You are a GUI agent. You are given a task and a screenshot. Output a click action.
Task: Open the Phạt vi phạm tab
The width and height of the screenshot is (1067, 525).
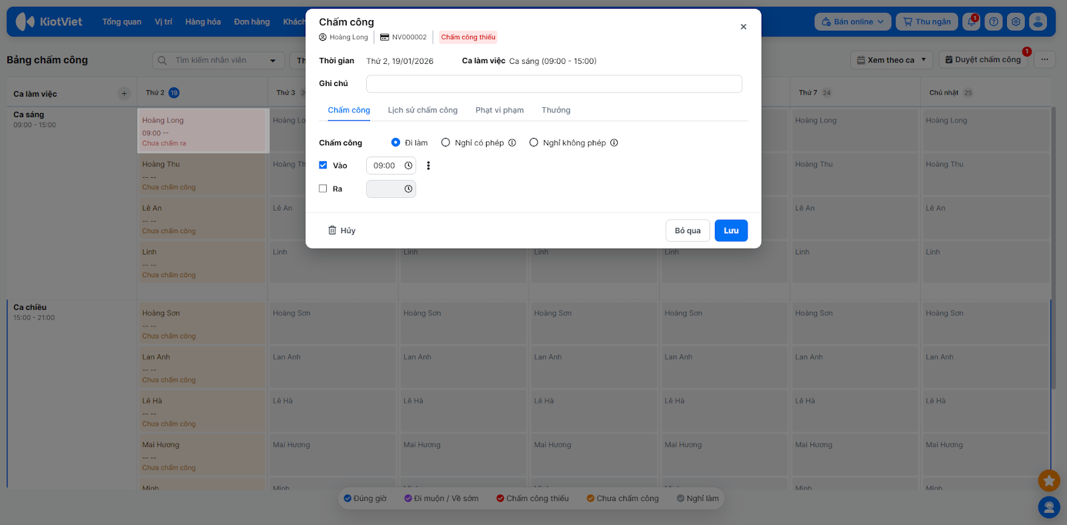click(499, 111)
